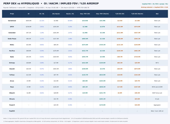Select Extended's '$97.1M' OI cell
This screenshot has width=170, height=124.
tap(28, 33)
